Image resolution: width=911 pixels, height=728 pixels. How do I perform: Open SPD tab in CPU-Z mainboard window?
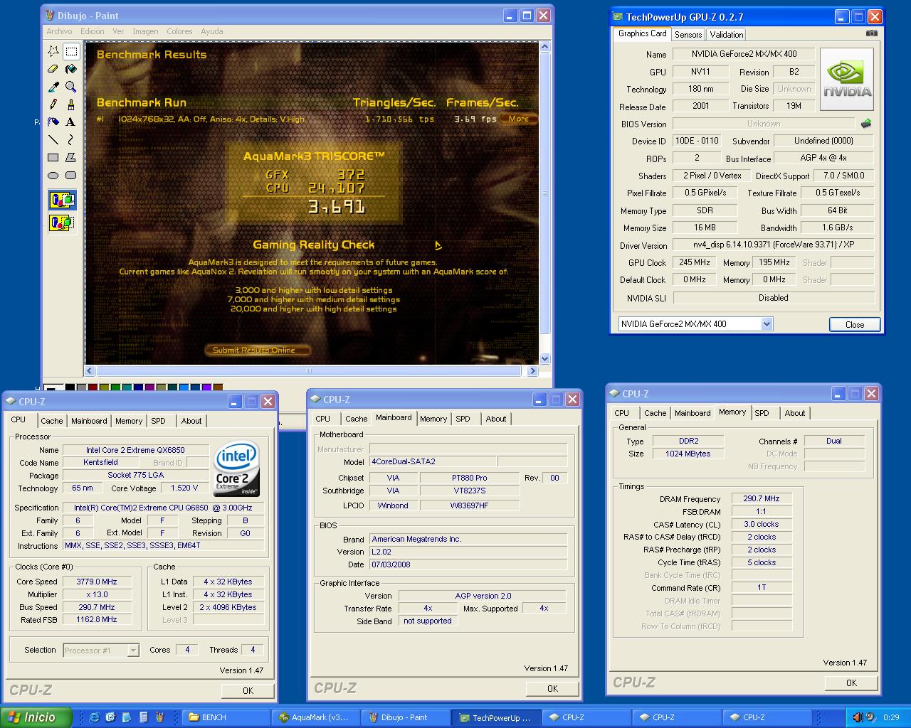(x=463, y=419)
